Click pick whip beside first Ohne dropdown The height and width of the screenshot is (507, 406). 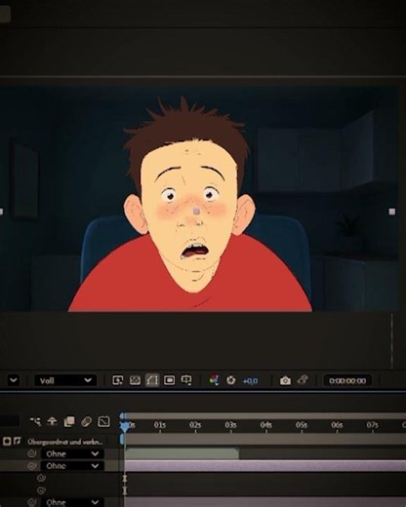coord(32,453)
